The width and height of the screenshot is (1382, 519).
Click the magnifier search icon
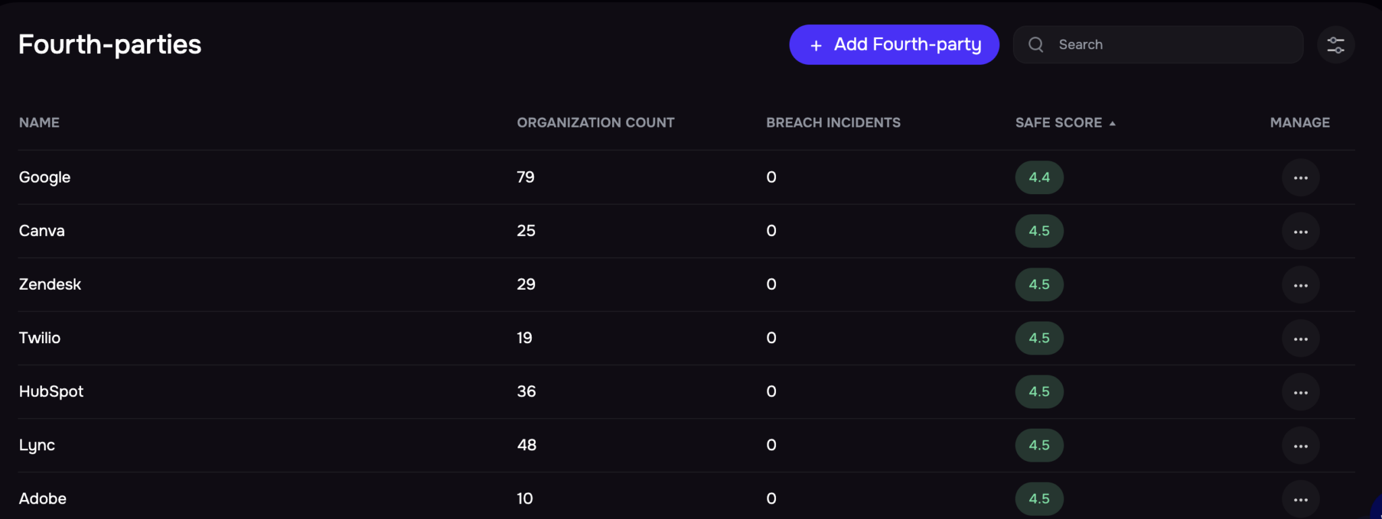click(x=1036, y=44)
